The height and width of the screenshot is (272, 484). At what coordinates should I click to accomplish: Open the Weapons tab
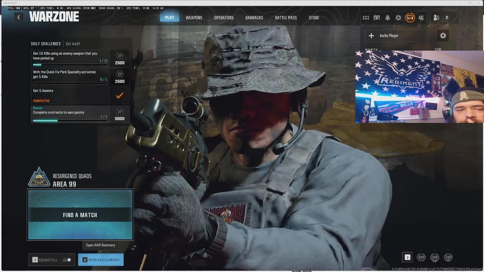tap(194, 18)
